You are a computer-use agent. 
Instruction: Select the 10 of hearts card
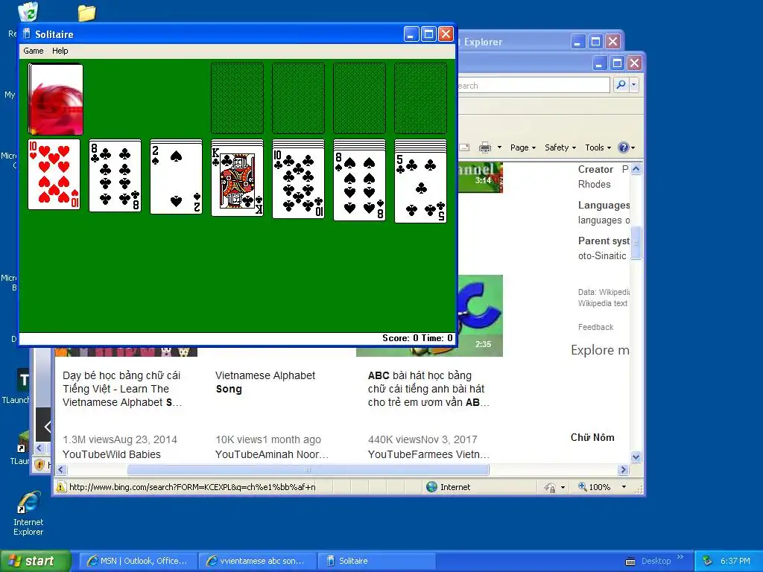[54, 174]
